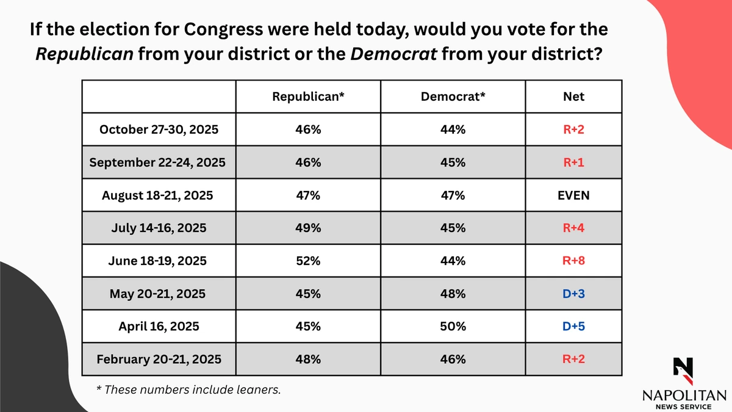Select the October 27-30, 2025 row label
732x412 pixels.
(158, 129)
